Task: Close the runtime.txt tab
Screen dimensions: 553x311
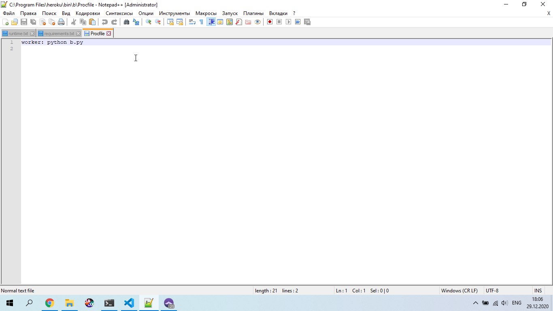Action: point(32,34)
